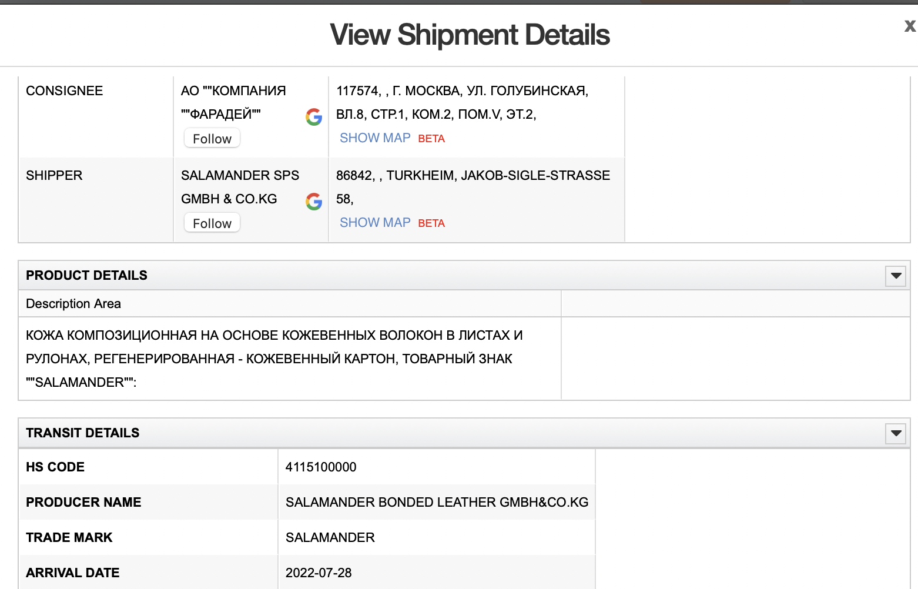Viewport: 918px width, 589px height.
Task: Close the View Shipment Details dialog
Action: click(x=910, y=26)
